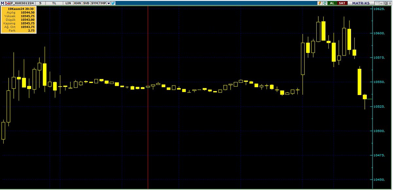The height and width of the screenshot is (190, 393).
Task: Select the Yüksek 10545,75 value
Action: [27, 16]
